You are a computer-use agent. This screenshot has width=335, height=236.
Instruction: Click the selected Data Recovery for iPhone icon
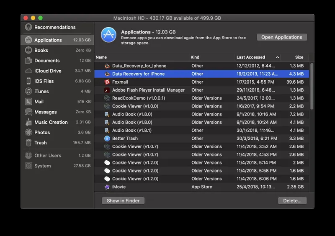[x=107, y=74]
